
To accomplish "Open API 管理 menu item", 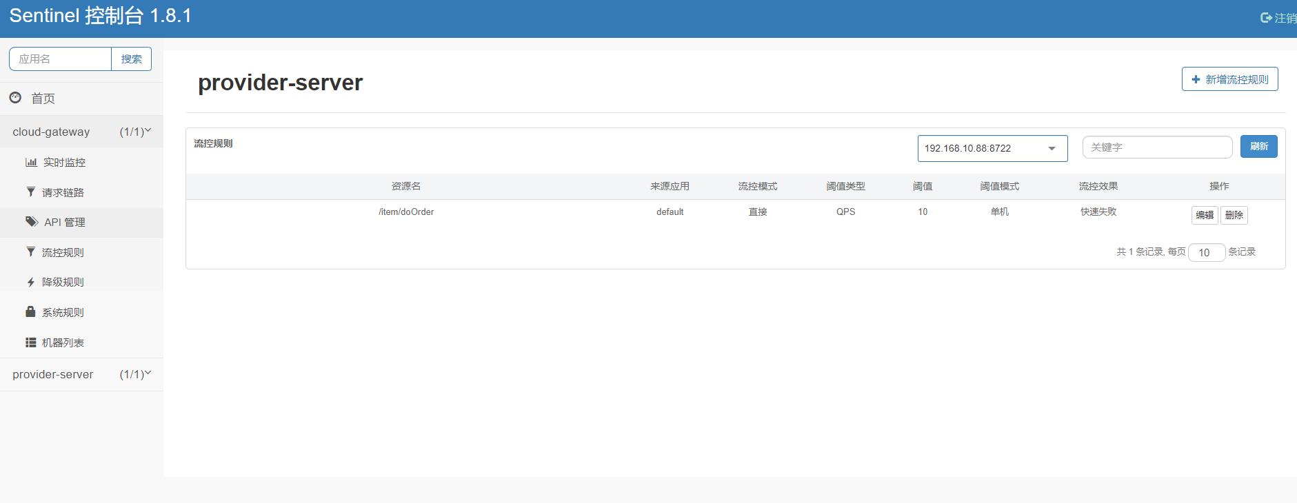I will tap(81, 223).
